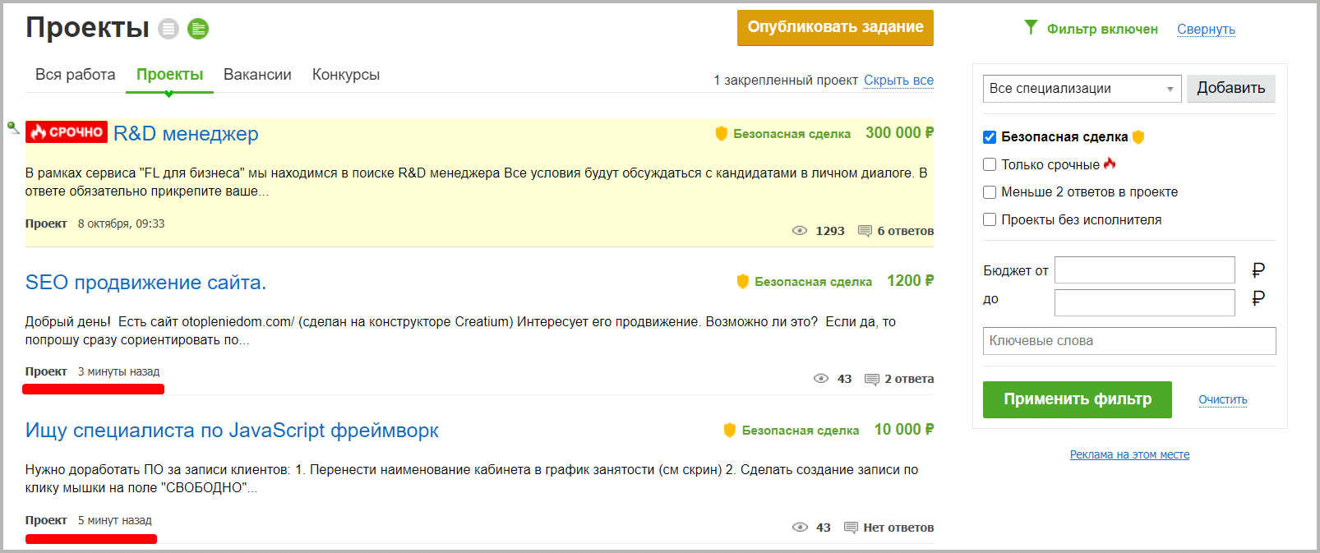Open the Все специализации dropdown
The image size is (1320, 553).
1082,88
